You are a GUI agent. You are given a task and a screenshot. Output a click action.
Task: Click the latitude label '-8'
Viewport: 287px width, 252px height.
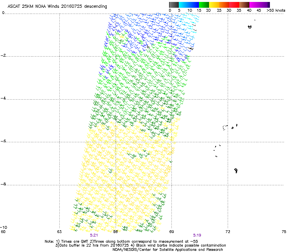click(x=3, y=184)
